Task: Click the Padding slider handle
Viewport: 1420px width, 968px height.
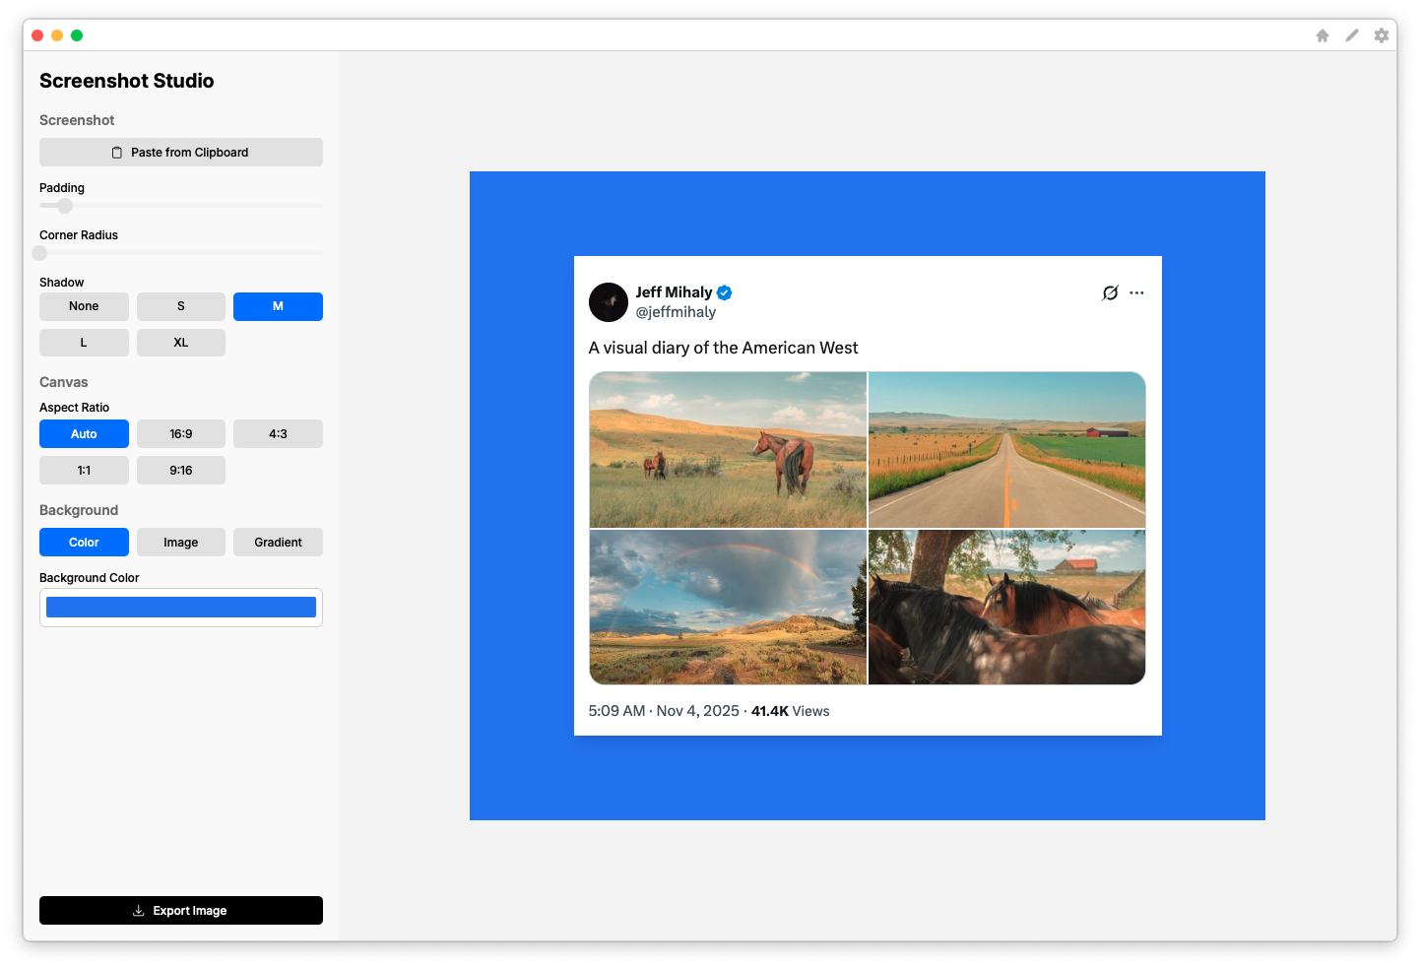Action: 65,206
